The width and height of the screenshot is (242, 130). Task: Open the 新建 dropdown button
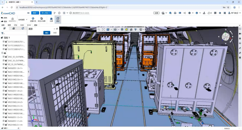pyautogui.click(x=35, y=13)
